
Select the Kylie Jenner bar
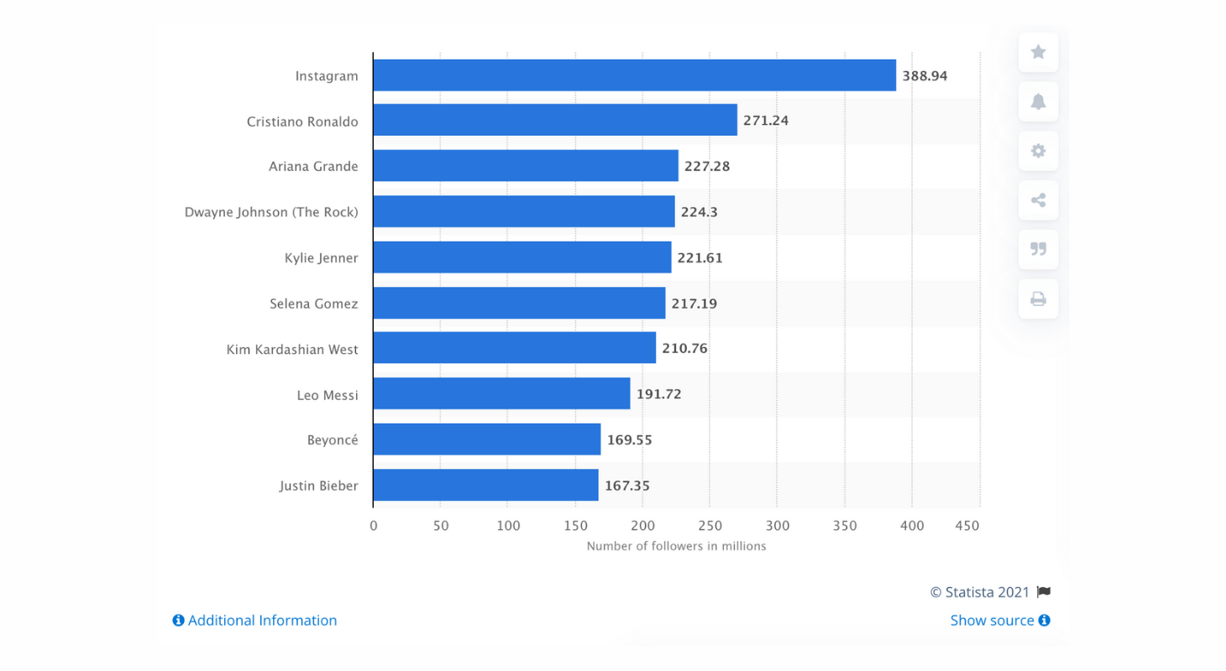click(522, 257)
